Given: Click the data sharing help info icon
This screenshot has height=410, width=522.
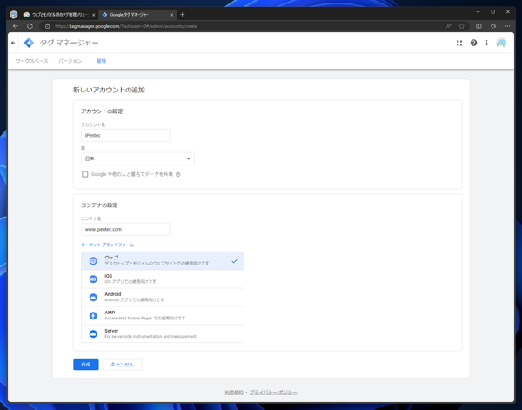Looking at the screenshot, I should click(178, 174).
